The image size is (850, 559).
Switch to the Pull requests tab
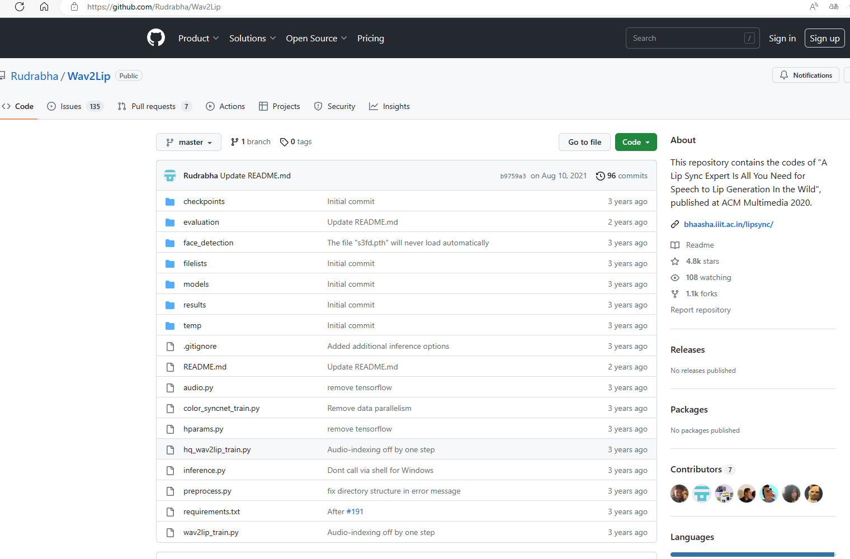click(x=155, y=106)
